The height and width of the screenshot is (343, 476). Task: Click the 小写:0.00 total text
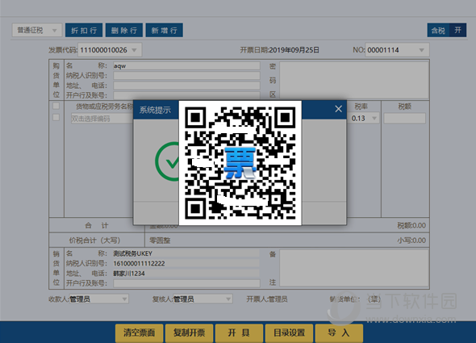pos(411,241)
